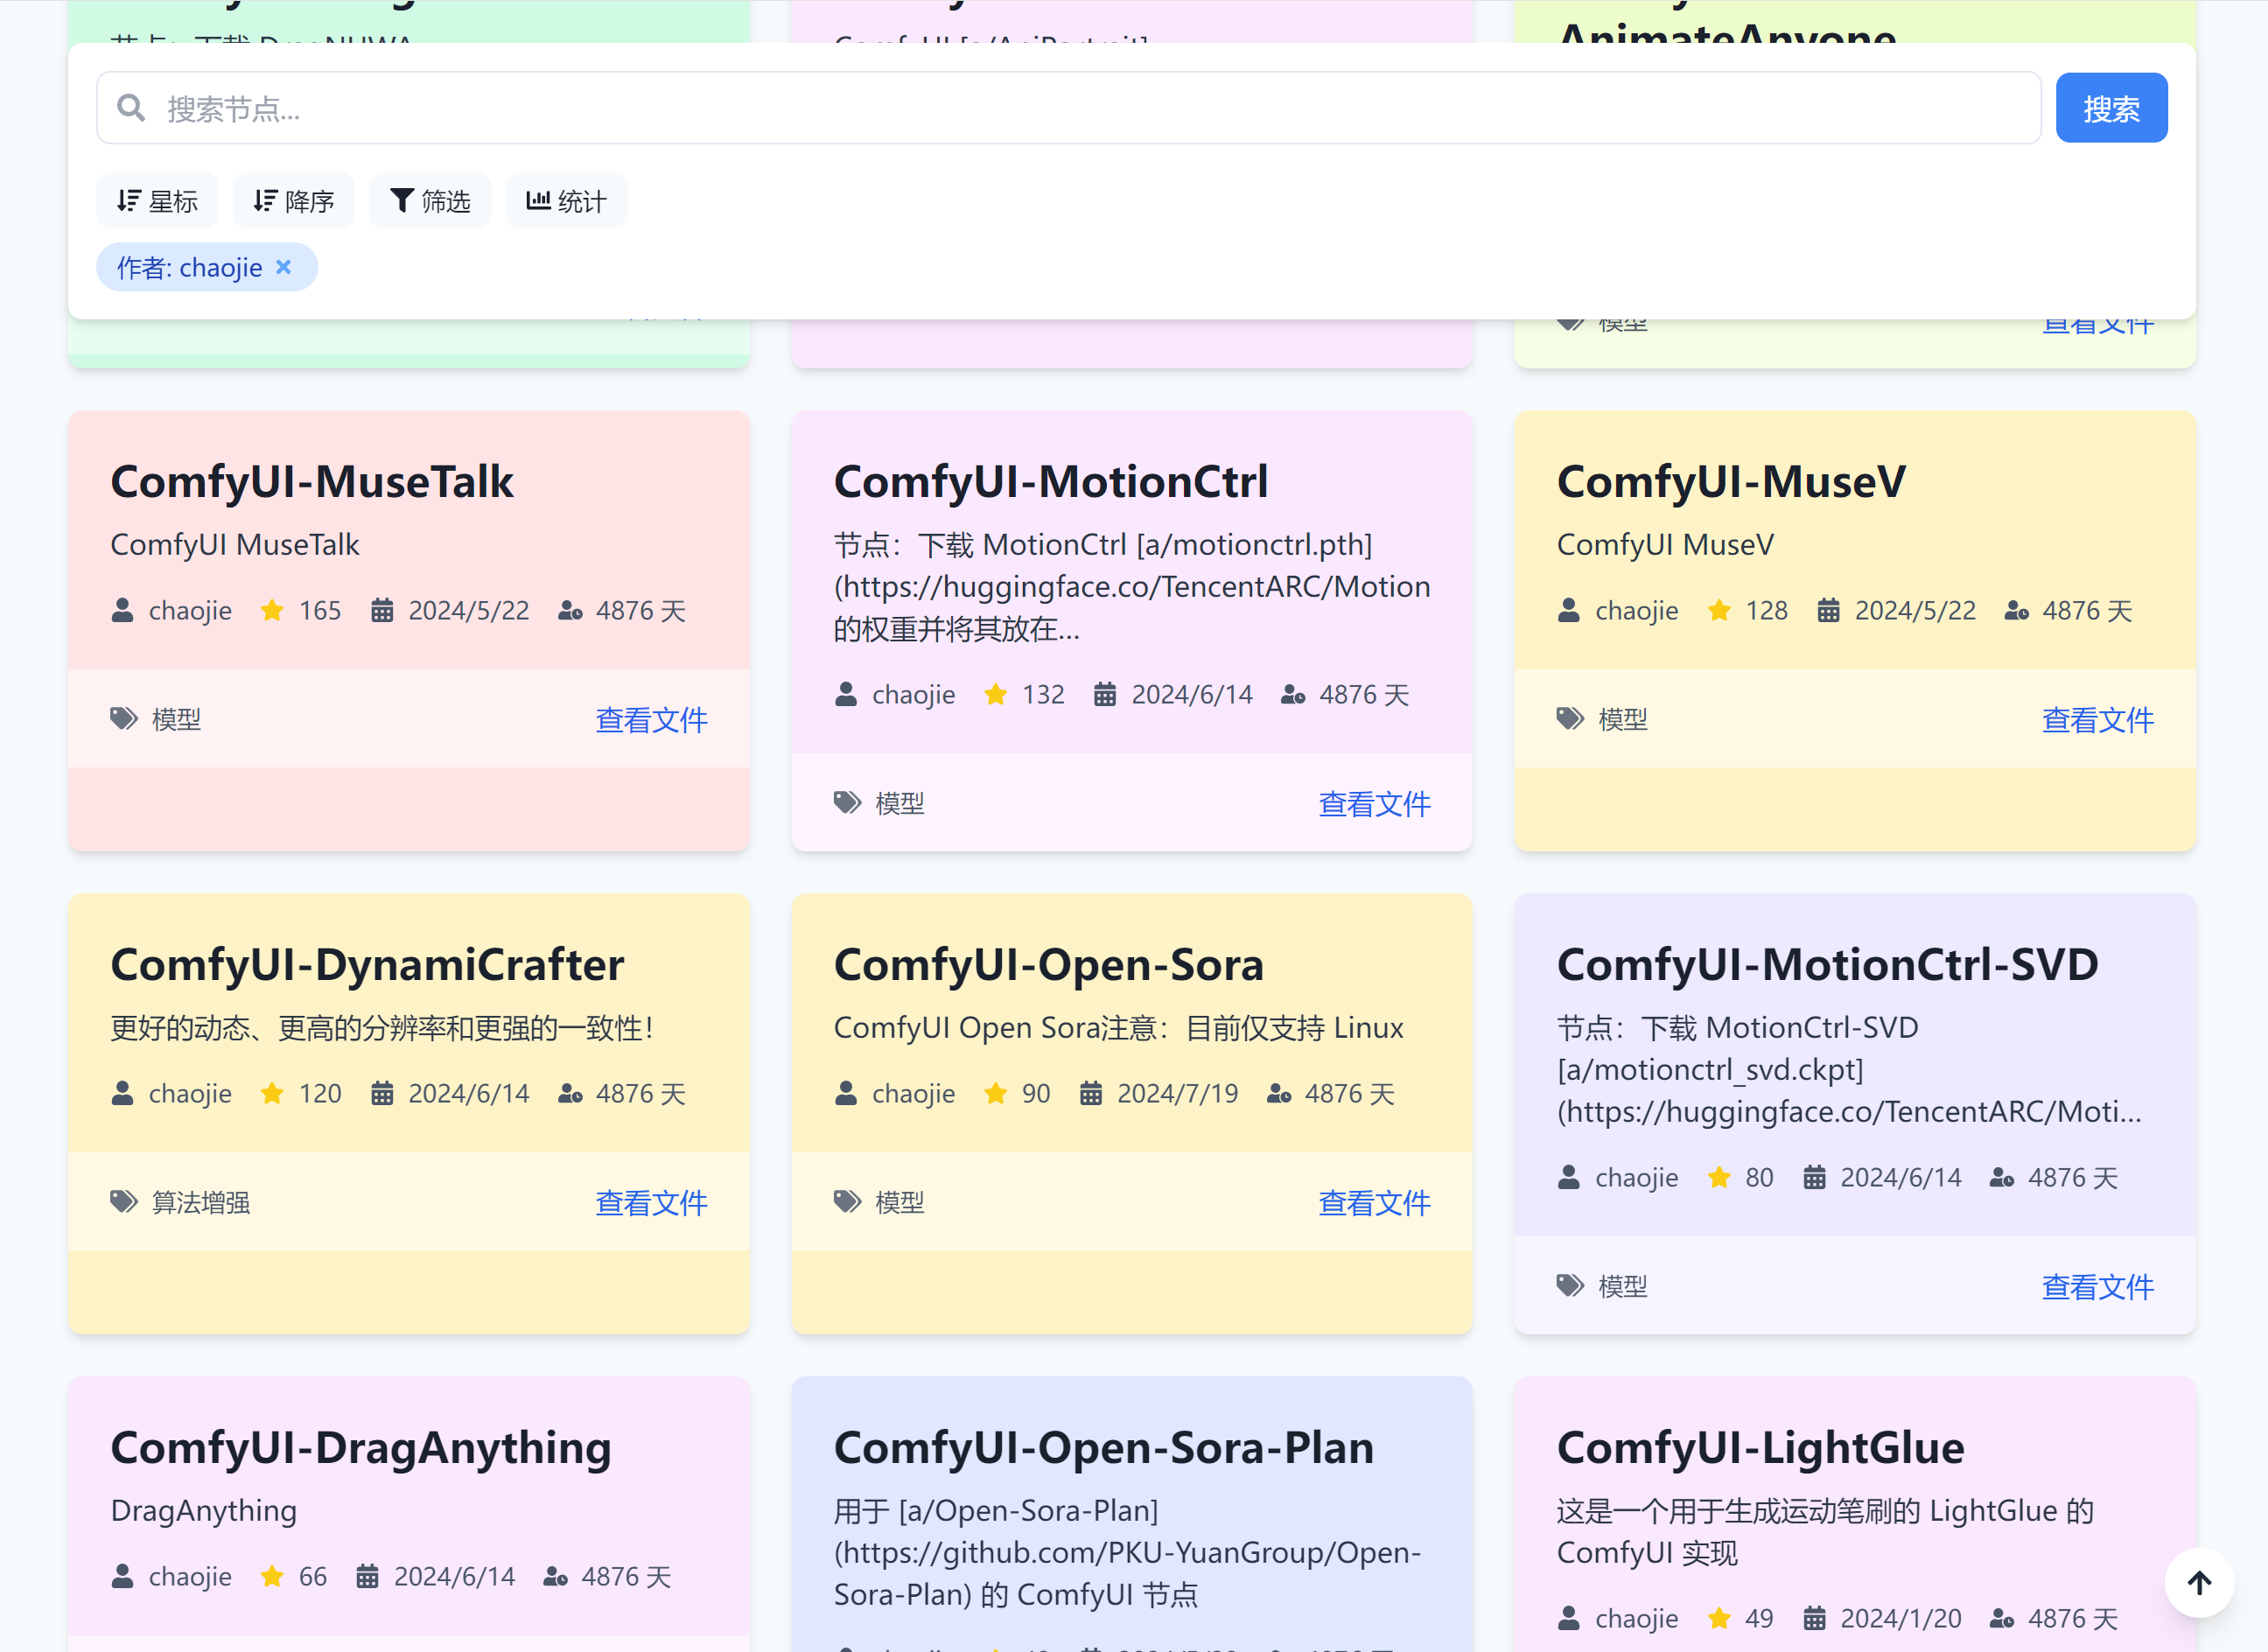Image resolution: width=2268 pixels, height=1652 pixels.
Task: Focus the 搜索节点 search input field
Action: [x=1068, y=108]
